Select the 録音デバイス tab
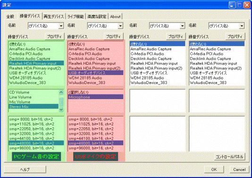 click(x=30, y=16)
